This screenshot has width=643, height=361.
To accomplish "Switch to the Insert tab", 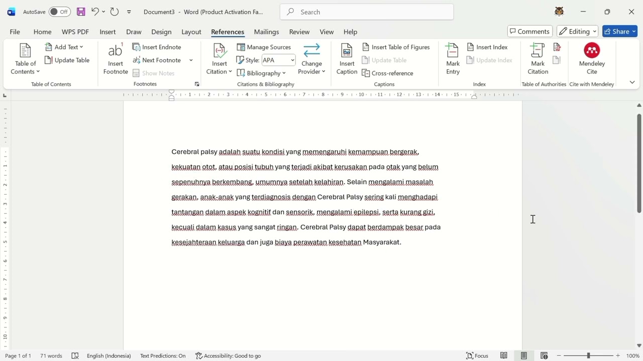I will click(x=108, y=32).
